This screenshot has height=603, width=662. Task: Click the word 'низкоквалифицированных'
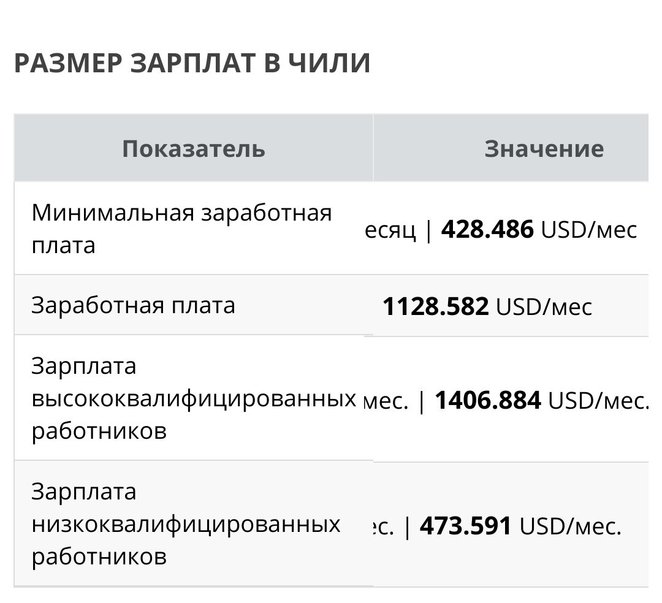click(x=186, y=524)
